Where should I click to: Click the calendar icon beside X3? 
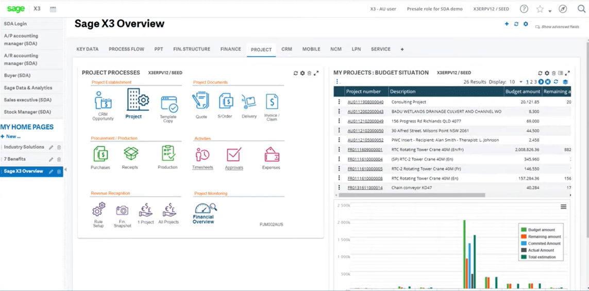click(x=53, y=9)
